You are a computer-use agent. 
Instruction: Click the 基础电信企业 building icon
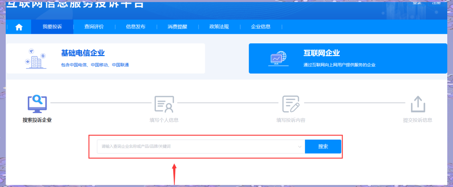[x=36, y=59]
